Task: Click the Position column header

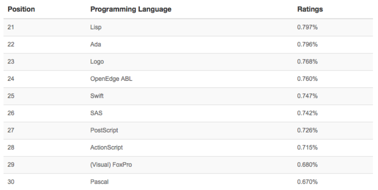Action: [x=21, y=9]
